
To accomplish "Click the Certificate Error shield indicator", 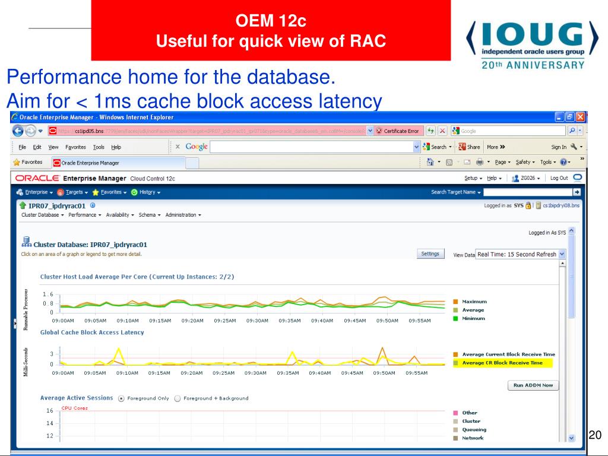I will (397, 131).
